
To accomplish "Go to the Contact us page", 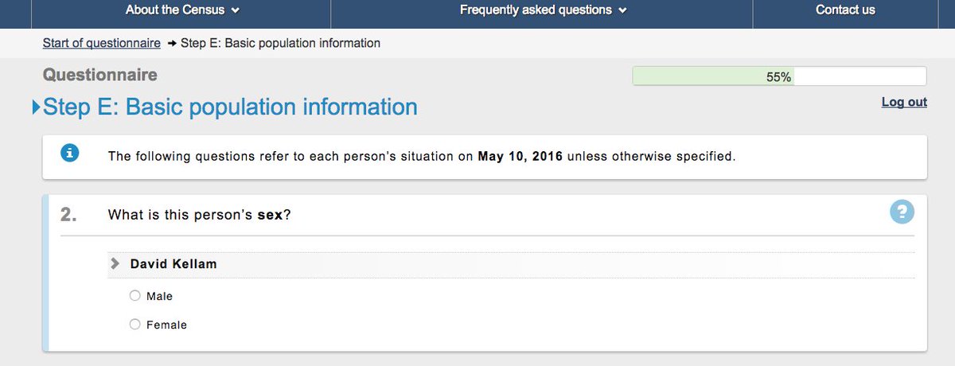I will click(845, 10).
